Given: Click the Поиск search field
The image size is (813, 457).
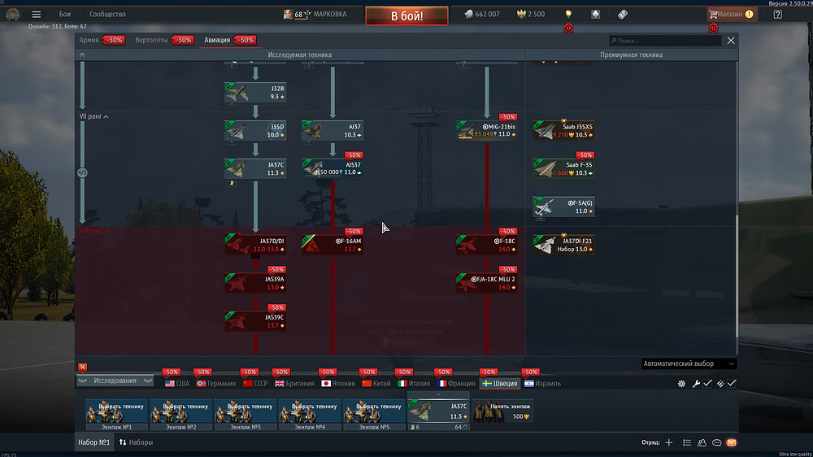Looking at the screenshot, I should 667,40.
